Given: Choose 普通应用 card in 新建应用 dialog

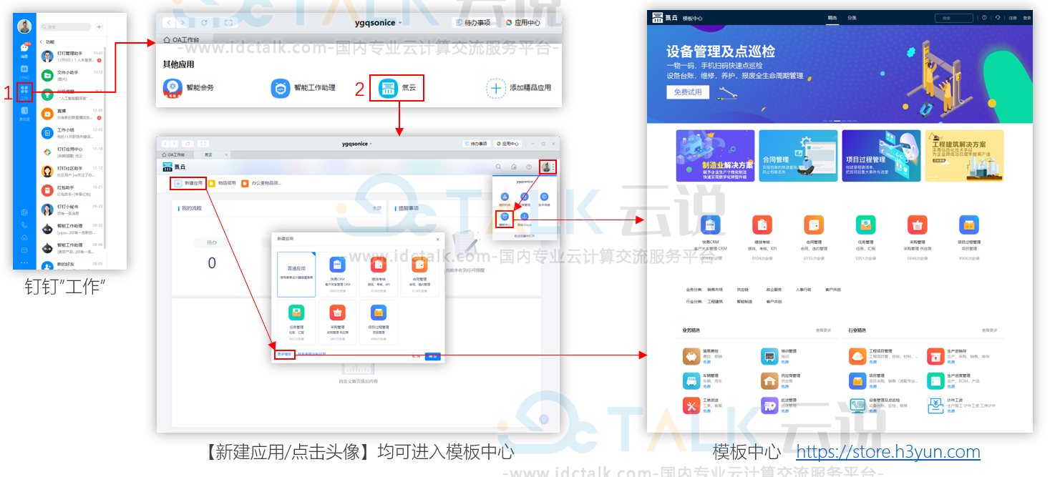Looking at the screenshot, I should click(296, 274).
